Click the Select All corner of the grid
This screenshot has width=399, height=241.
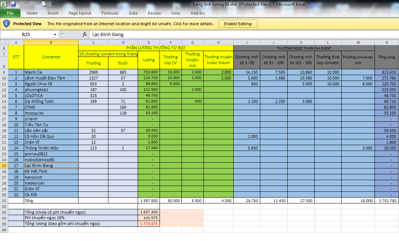(x=4, y=42)
